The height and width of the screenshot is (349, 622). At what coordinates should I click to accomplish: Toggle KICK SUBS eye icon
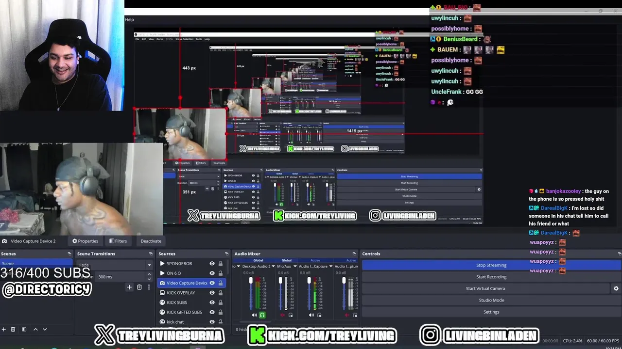212,302
